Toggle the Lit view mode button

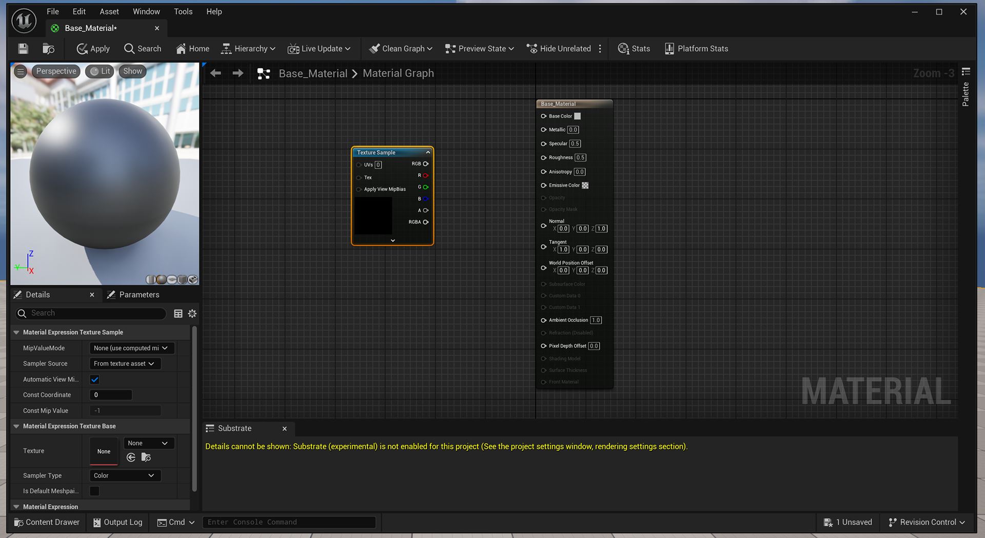coord(100,71)
